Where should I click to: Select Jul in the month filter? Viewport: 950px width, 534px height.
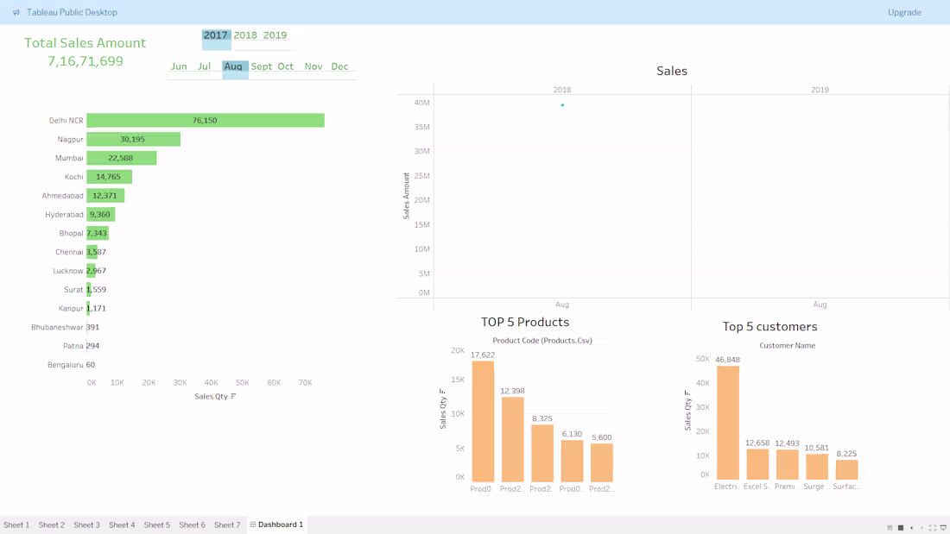(204, 66)
